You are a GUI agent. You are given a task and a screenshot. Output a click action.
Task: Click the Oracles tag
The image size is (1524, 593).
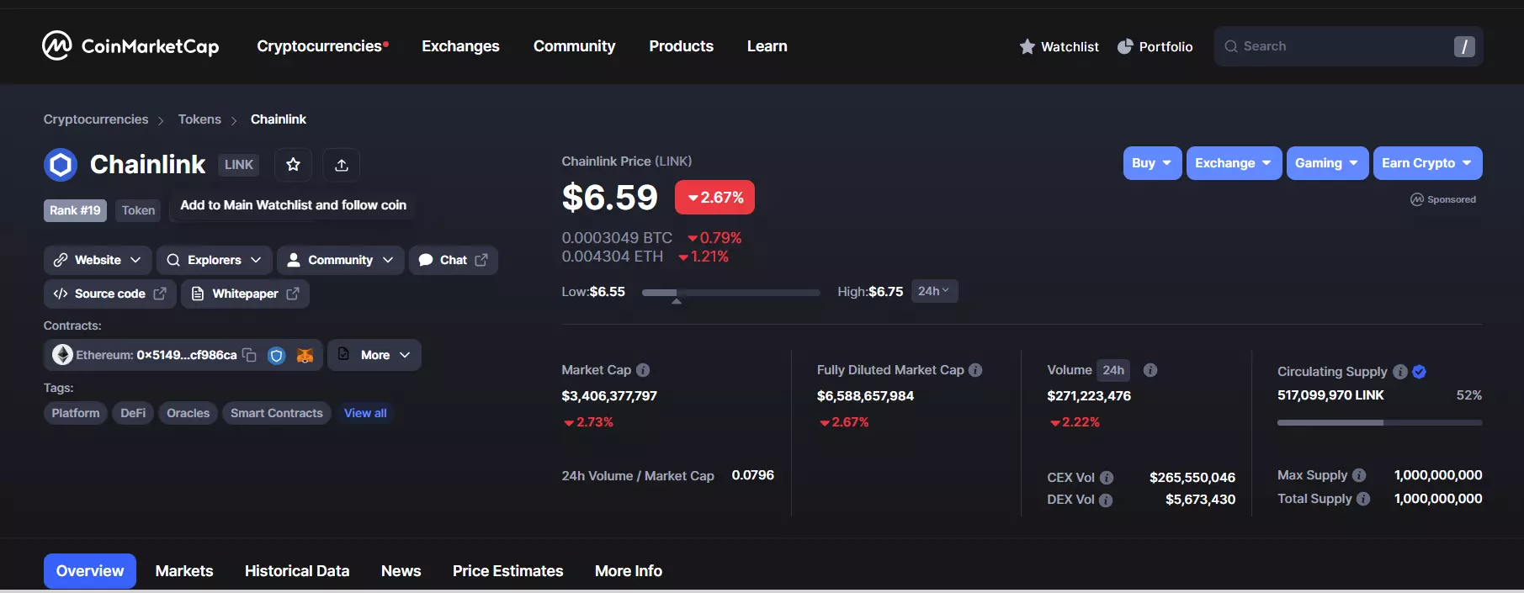pos(188,413)
